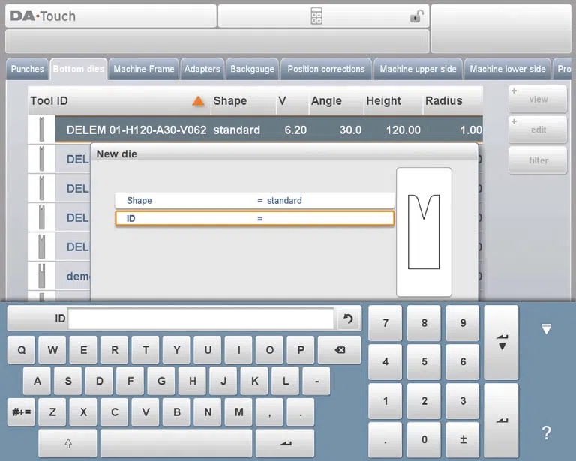Image resolution: width=576 pixels, height=461 pixels.
Task: Toggle sign with the ± key
Action: 463,439
